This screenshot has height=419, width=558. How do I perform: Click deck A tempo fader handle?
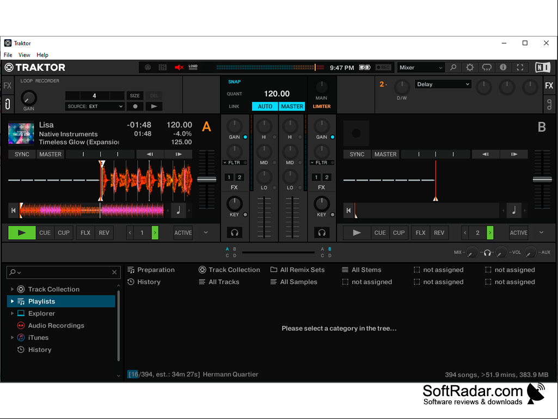pyautogui.click(x=207, y=180)
